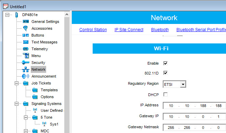Image resolution: width=226 pixels, height=133 pixels.
Task: Click the IP Address last octet 188
Action: [218, 106]
